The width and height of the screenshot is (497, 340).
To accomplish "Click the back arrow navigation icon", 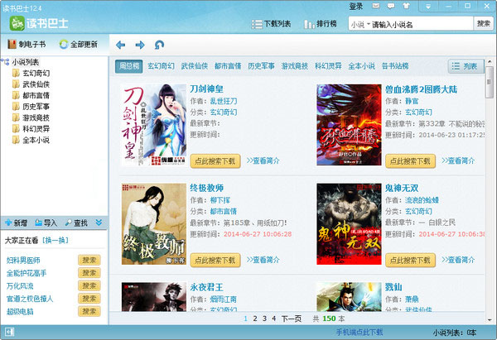I will pos(120,45).
